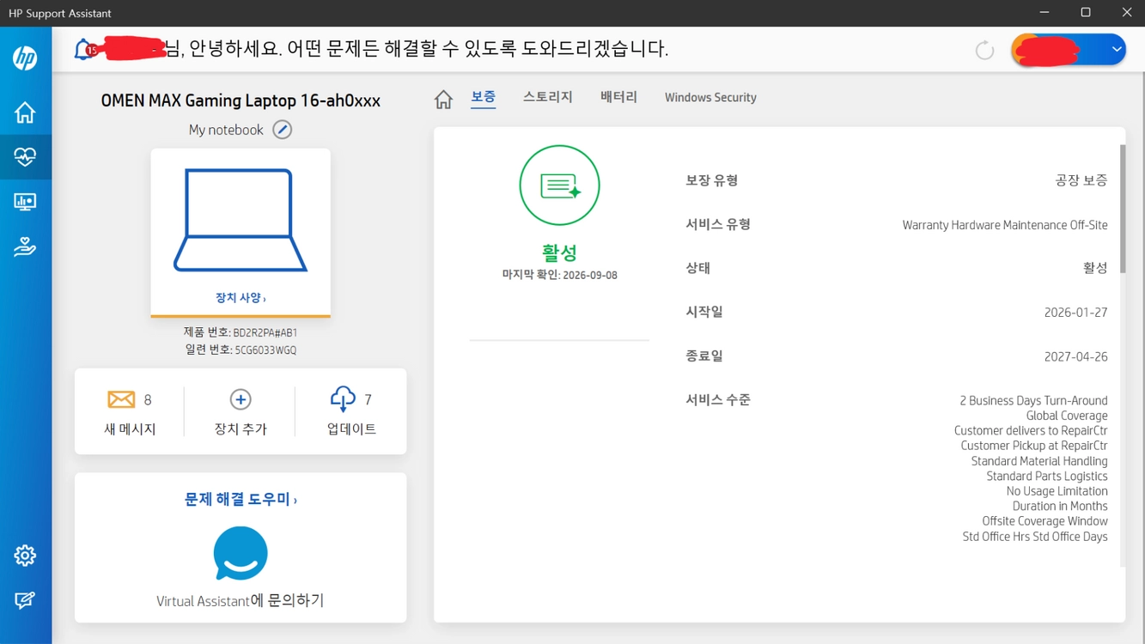
Task: Expand the user account dropdown arrow
Action: [1116, 50]
